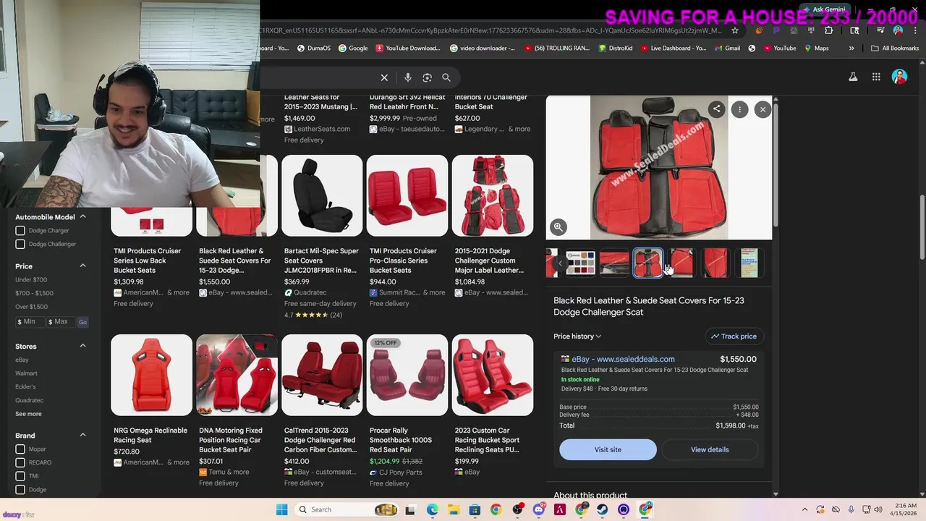Show more stores with See more
This screenshot has width=926, height=521.
[x=28, y=414]
